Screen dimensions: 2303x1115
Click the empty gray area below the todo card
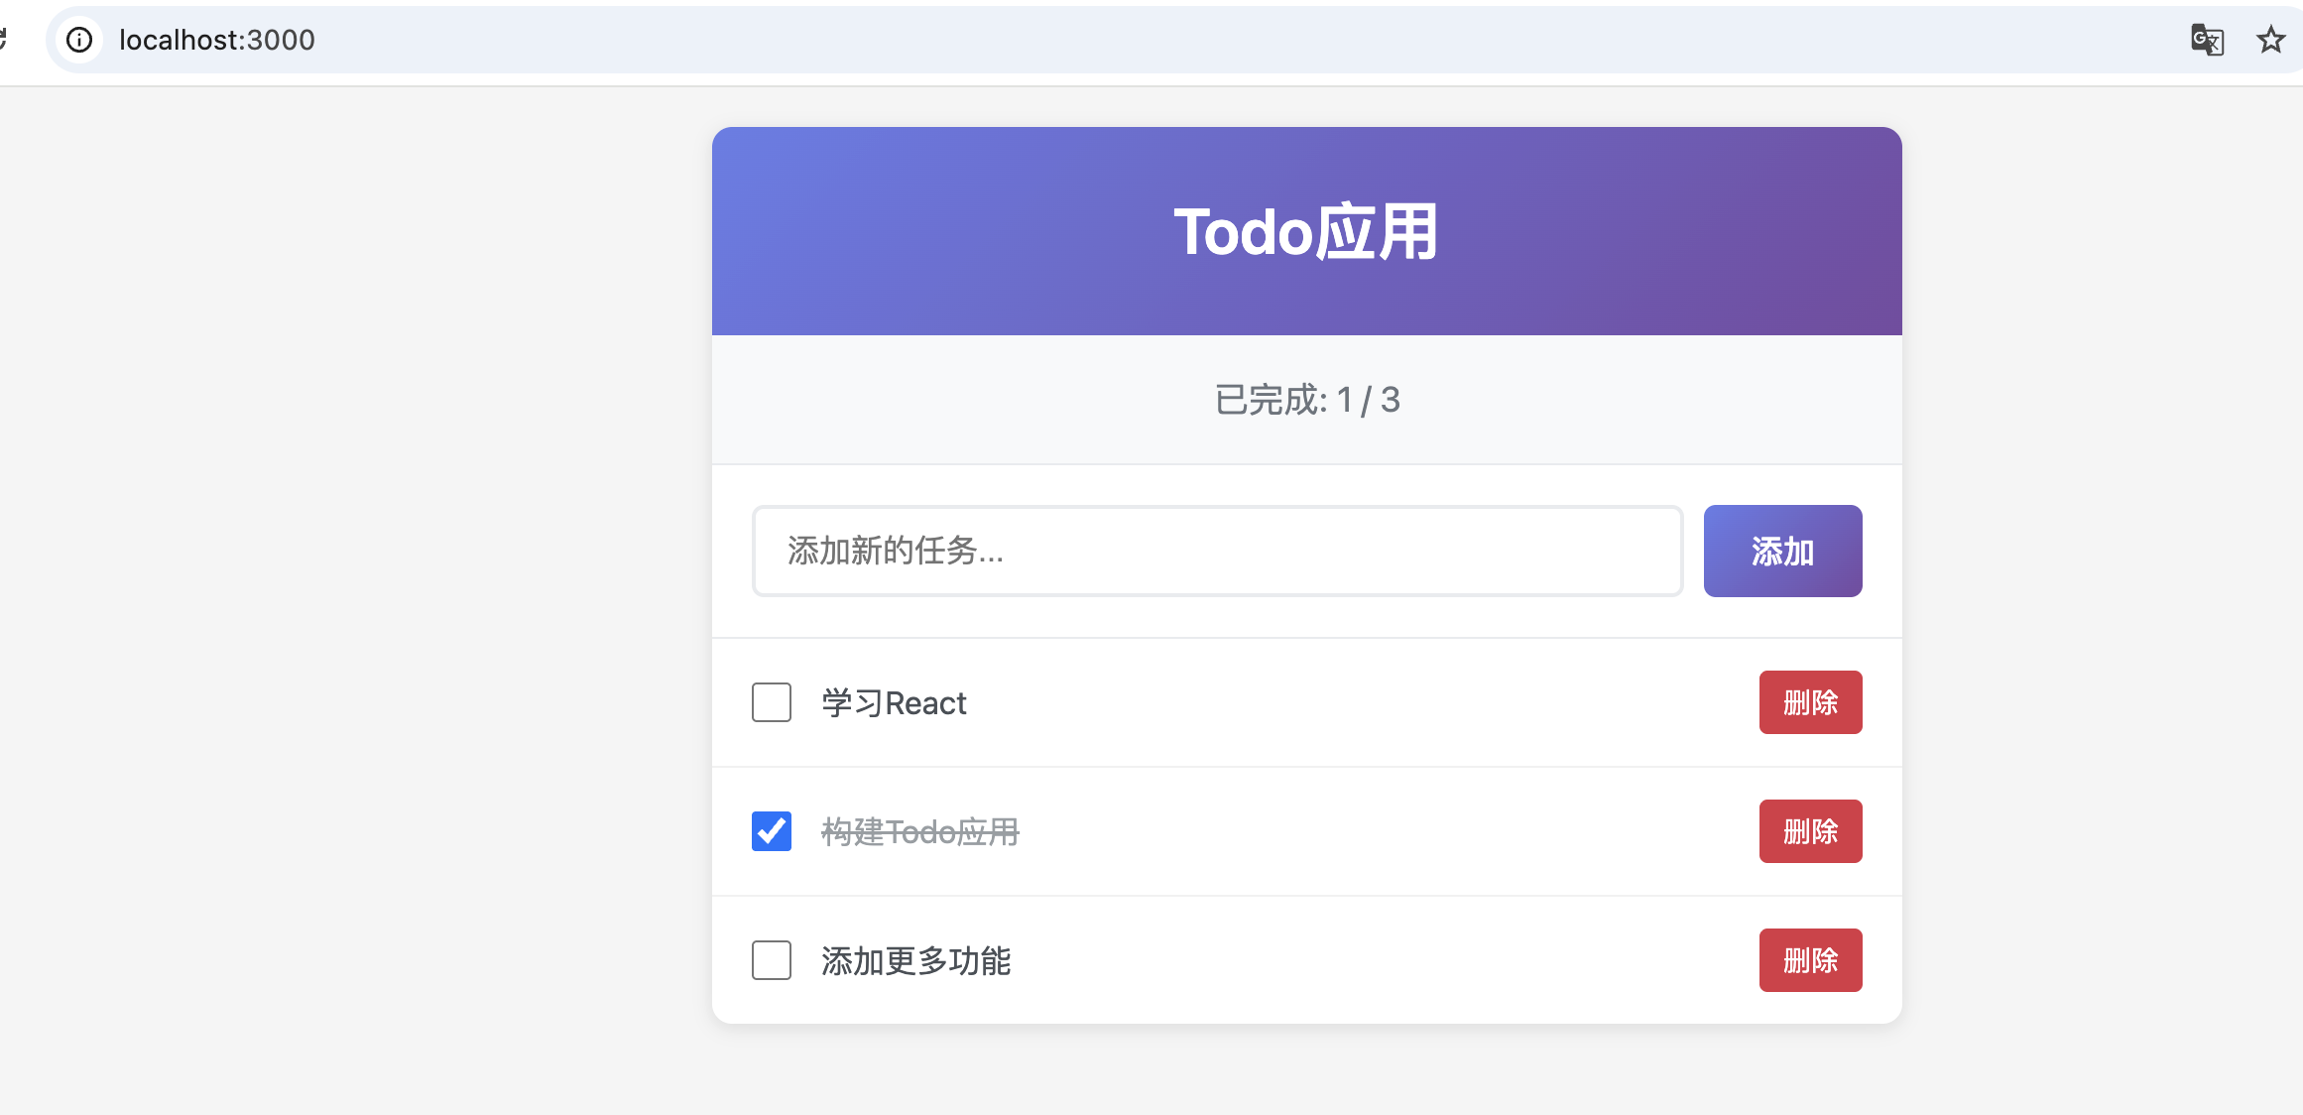1306,1071
